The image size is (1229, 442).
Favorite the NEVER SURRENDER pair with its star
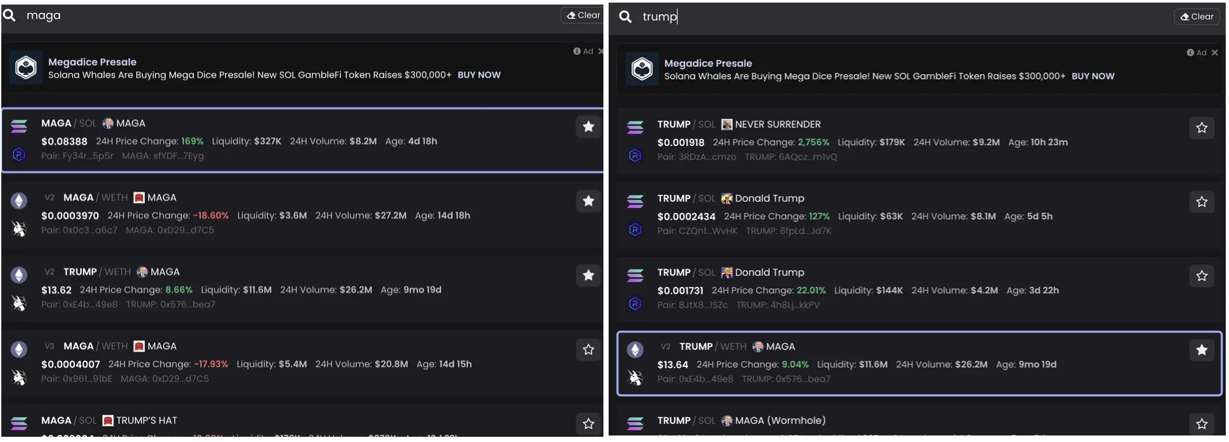[x=1202, y=128]
